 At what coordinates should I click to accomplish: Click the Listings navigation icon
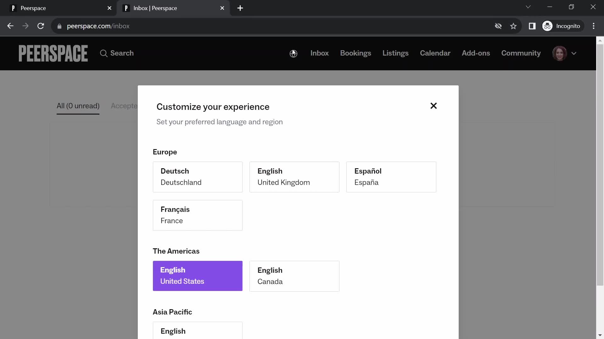click(396, 53)
